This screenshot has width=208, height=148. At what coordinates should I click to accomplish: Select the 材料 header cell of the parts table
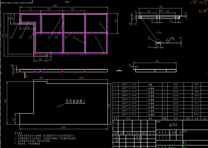coord(176,118)
